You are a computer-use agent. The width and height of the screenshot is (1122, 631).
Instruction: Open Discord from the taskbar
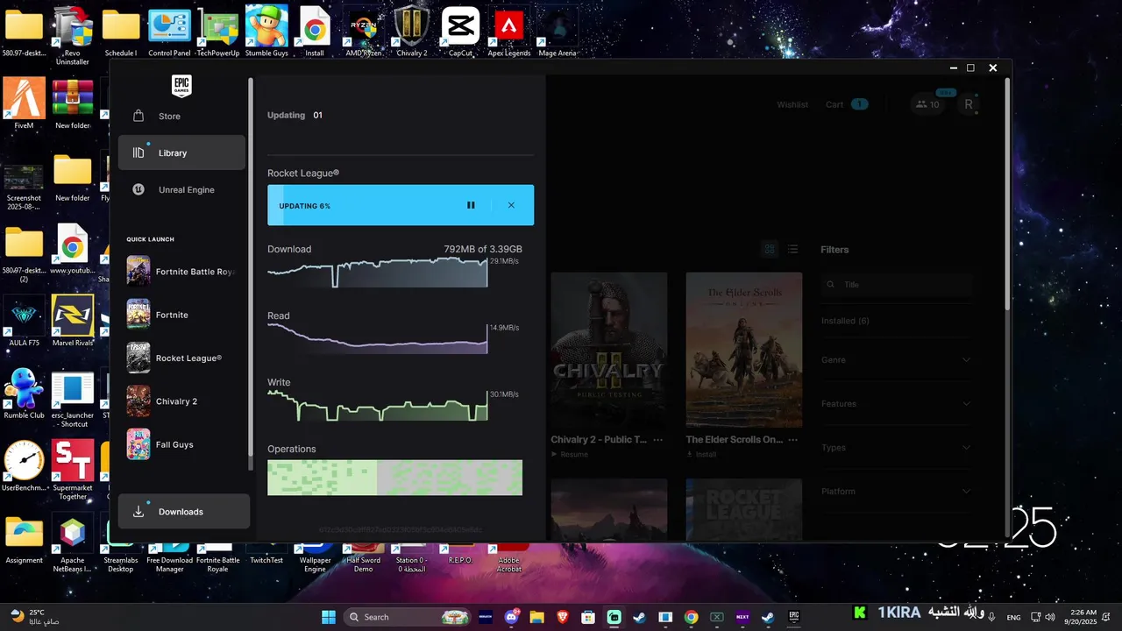(x=511, y=617)
